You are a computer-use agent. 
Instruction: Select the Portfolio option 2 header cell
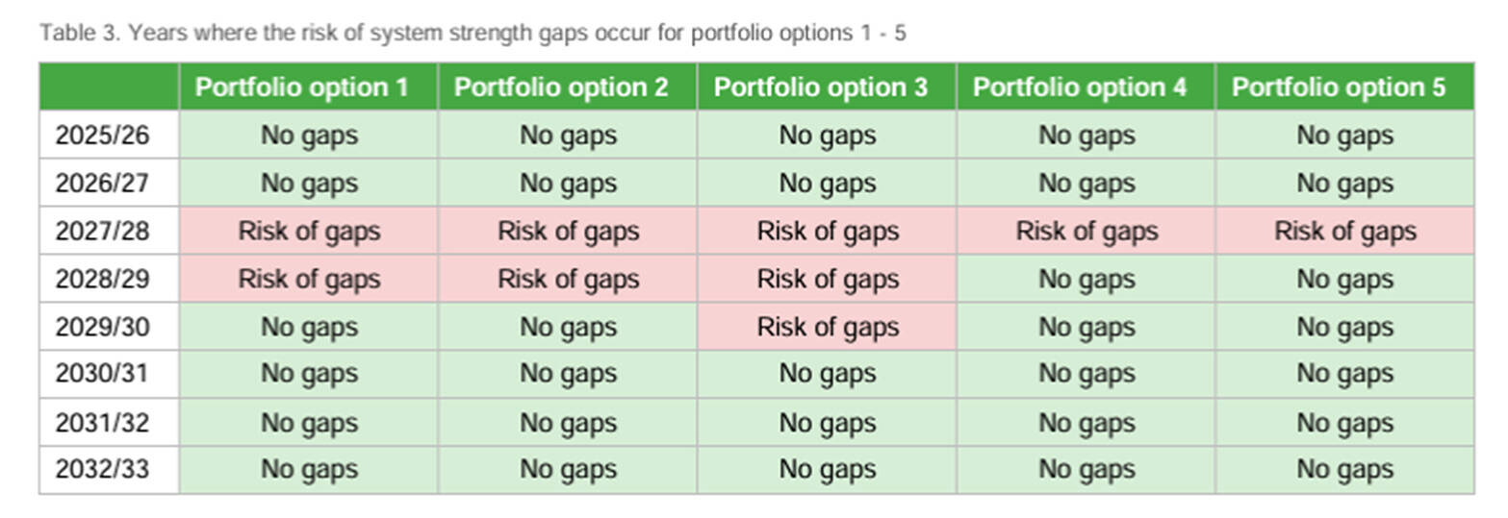point(567,87)
